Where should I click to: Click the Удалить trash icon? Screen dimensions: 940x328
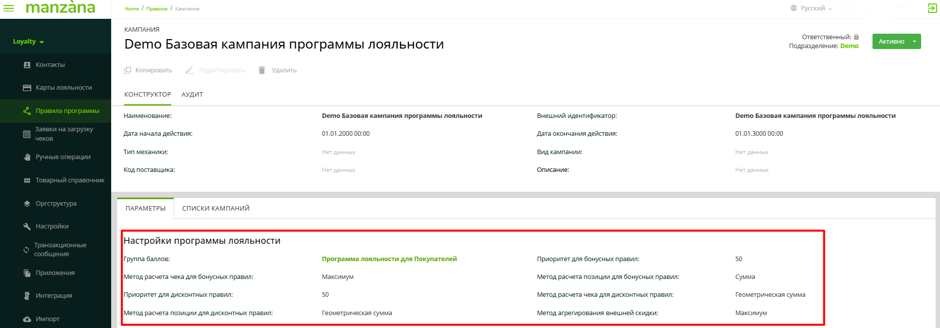262,70
